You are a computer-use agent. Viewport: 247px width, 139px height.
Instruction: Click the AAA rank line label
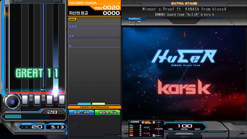click(x=73, y=26)
